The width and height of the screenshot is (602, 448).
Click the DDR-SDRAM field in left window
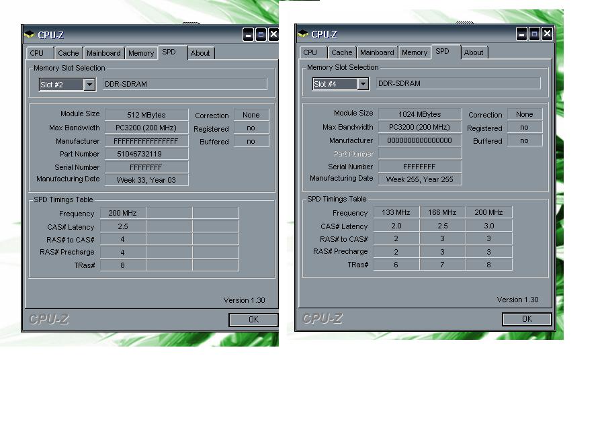[185, 84]
